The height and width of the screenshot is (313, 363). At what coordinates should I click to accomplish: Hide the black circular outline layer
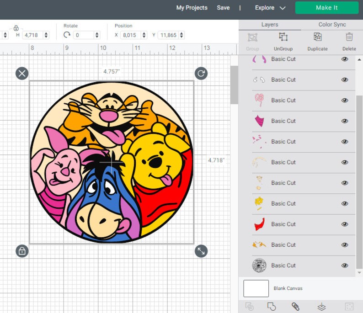pos(345,265)
